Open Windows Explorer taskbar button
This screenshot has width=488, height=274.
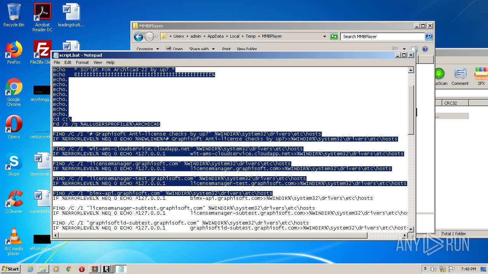[x=43, y=269]
